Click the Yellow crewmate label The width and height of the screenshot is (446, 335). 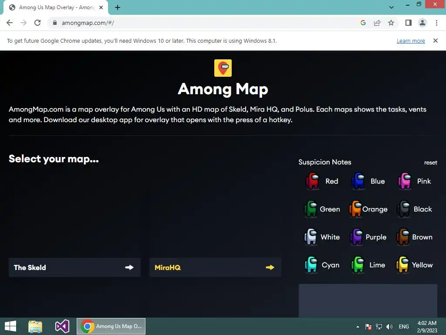[x=422, y=265]
